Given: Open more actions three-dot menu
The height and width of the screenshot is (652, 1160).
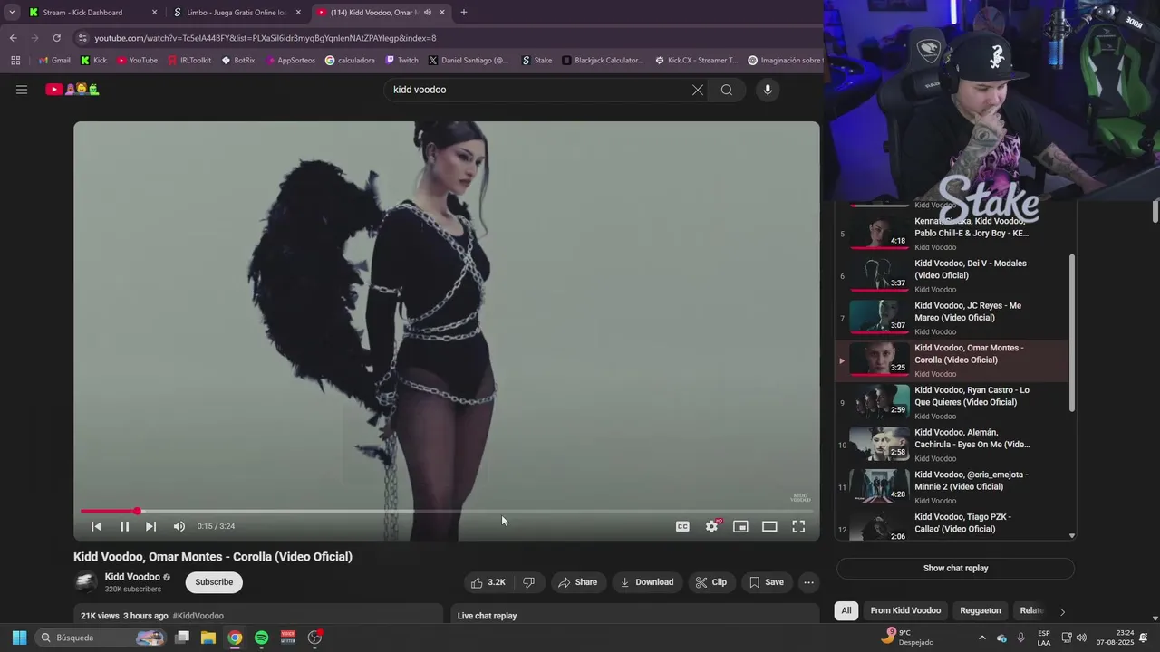Looking at the screenshot, I should tap(809, 582).
